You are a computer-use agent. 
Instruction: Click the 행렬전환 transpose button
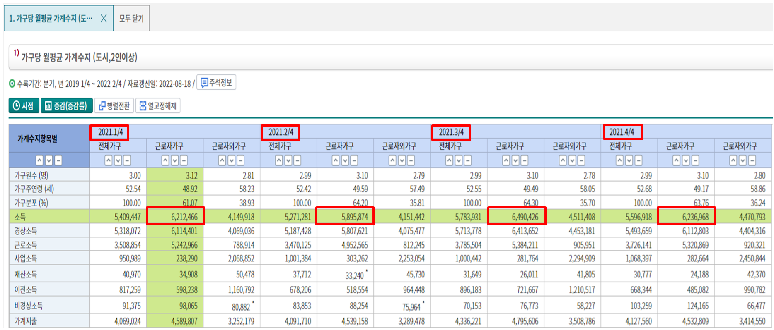114,106
